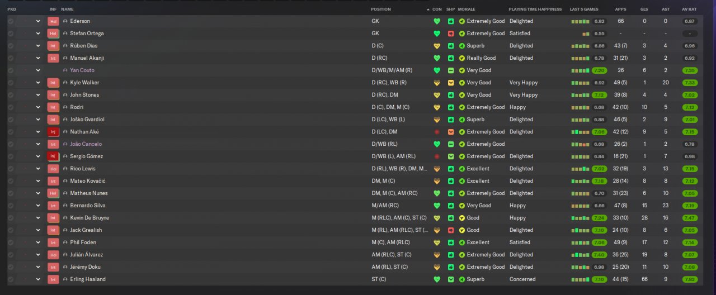716x295 pixels.
Task: Click Ederson's last 5 games form bars
Action: [x=580, y=21]
